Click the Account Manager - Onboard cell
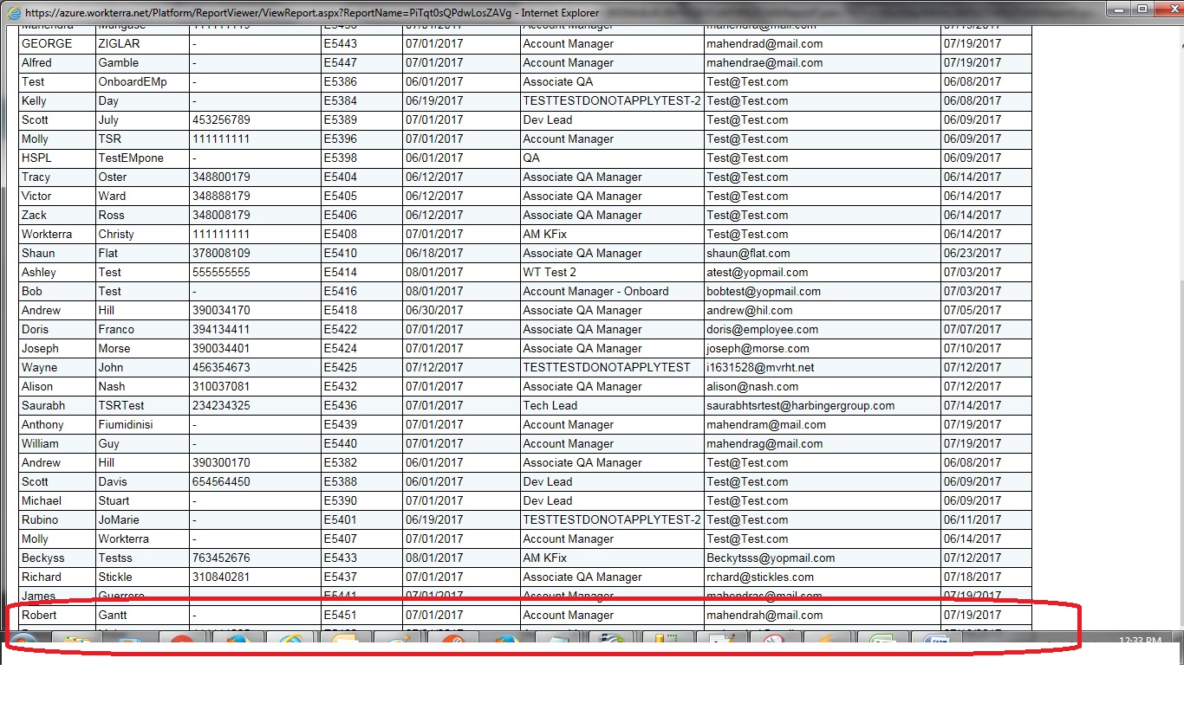1184x703 pixels. pyautogui.click(x=595, y=292)
